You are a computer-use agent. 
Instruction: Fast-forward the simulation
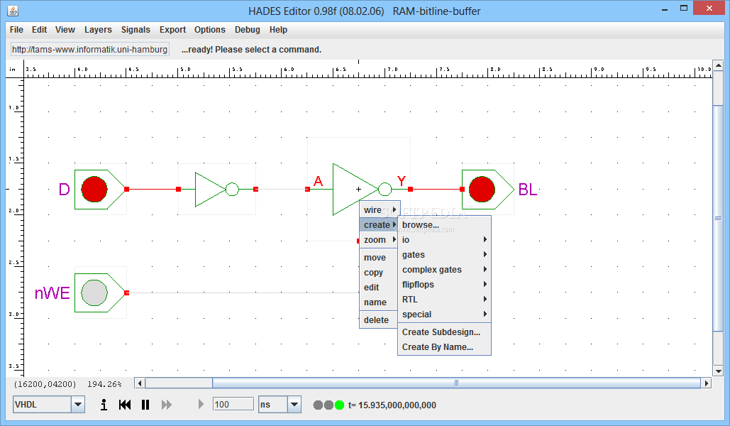pyautogui.click(x=167, y=405)
